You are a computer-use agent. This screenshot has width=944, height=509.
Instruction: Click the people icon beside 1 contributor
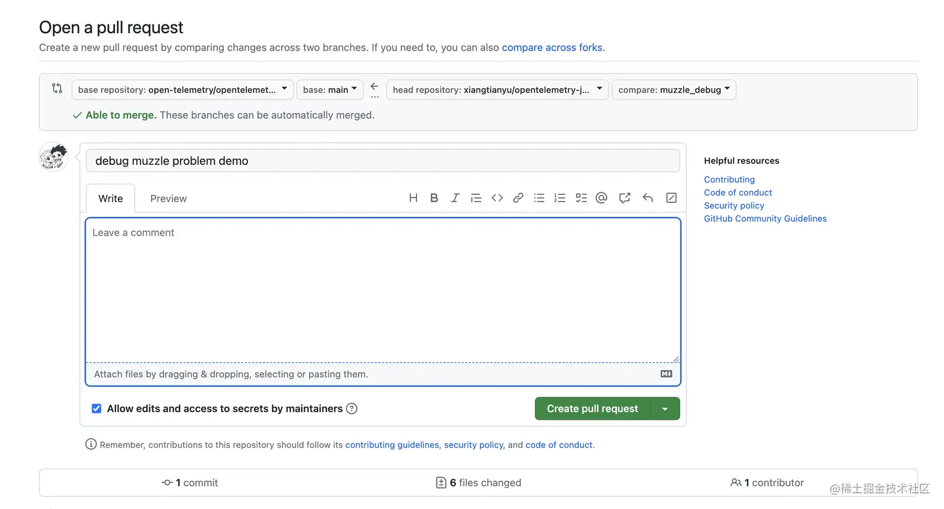pos(736,483)
